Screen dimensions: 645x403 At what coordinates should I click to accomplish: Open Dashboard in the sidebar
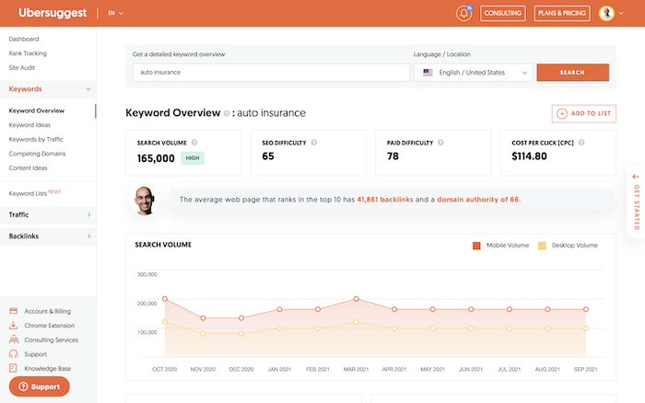[24, 39]
